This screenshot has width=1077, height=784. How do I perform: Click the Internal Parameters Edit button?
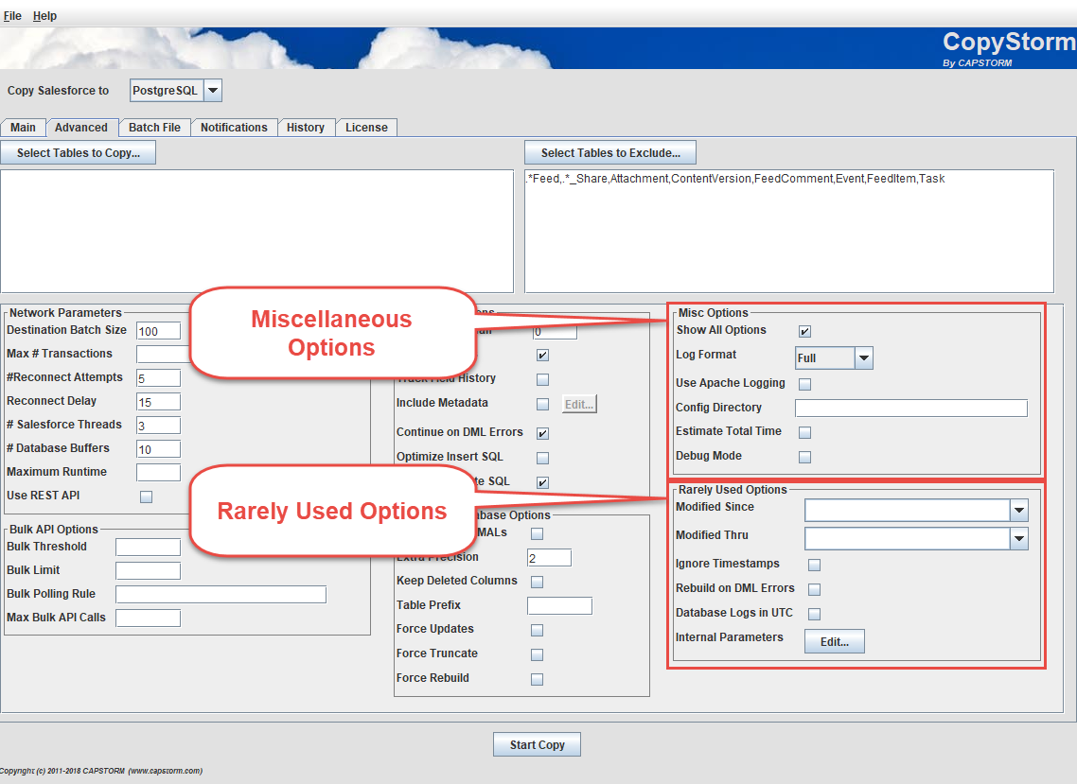point(835,642)
